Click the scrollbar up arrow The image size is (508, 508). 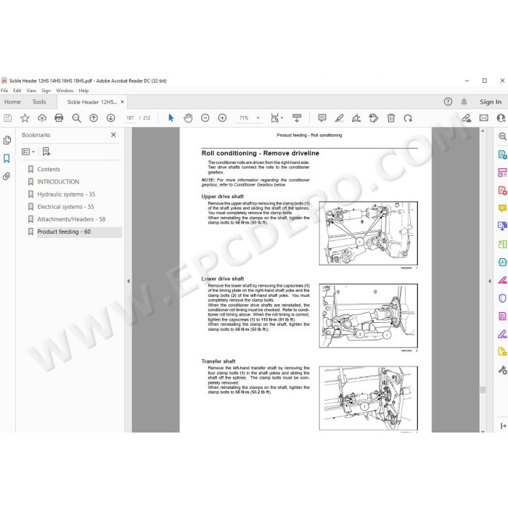pyautogui.click(x=483, y=131)
